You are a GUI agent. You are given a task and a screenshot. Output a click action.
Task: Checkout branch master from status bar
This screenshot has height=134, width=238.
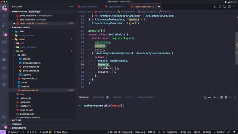pos(13,132)
